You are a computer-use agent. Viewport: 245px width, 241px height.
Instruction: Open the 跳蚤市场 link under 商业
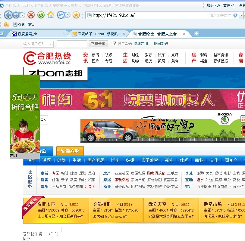tap(122, 187)
